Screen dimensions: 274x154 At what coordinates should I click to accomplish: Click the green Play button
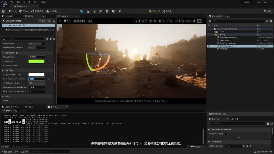click(151, 11)
